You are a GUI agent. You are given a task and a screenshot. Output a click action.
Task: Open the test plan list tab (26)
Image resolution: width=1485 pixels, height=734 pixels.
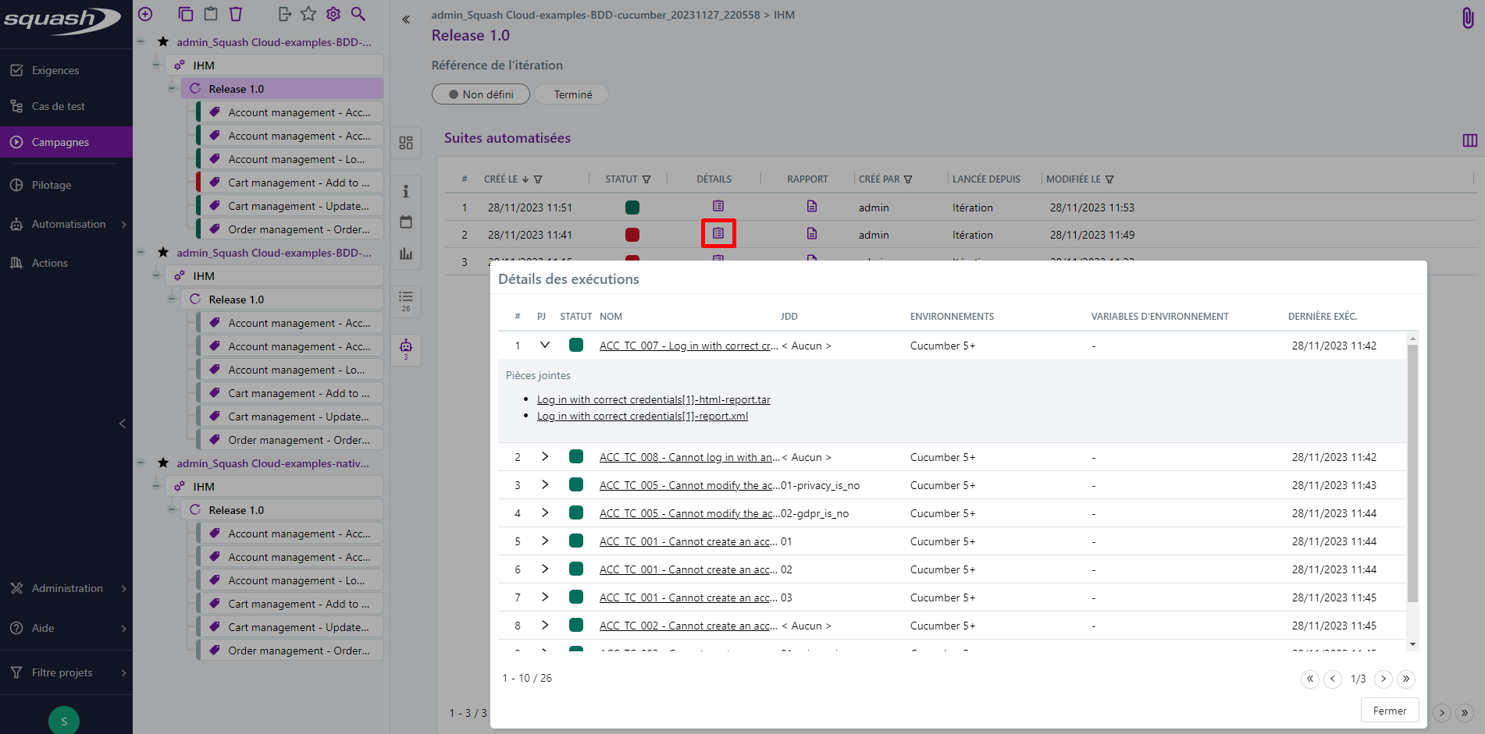point(406,301)
